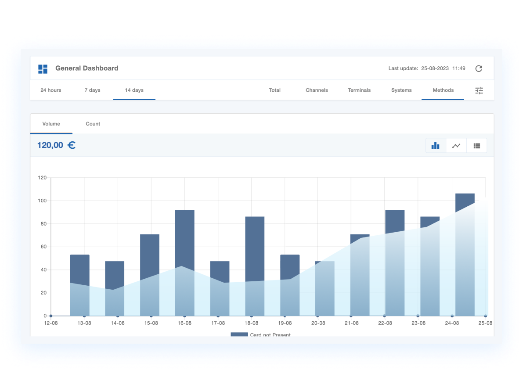Image resolution: width=523 pixels, height=370 pixels.
Task: Click the refresh icon beside last update
Action: 479,68
